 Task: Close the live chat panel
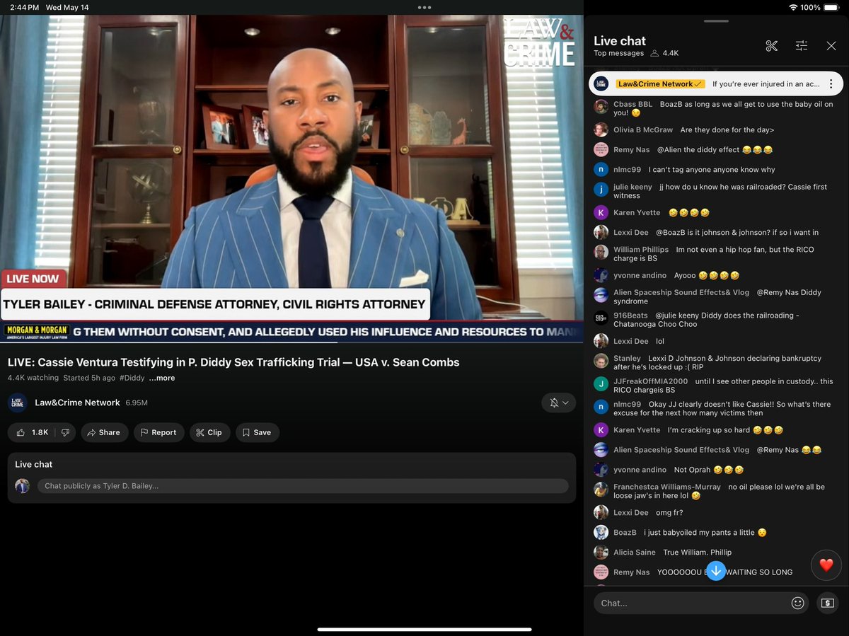click(x=831, y=46)
